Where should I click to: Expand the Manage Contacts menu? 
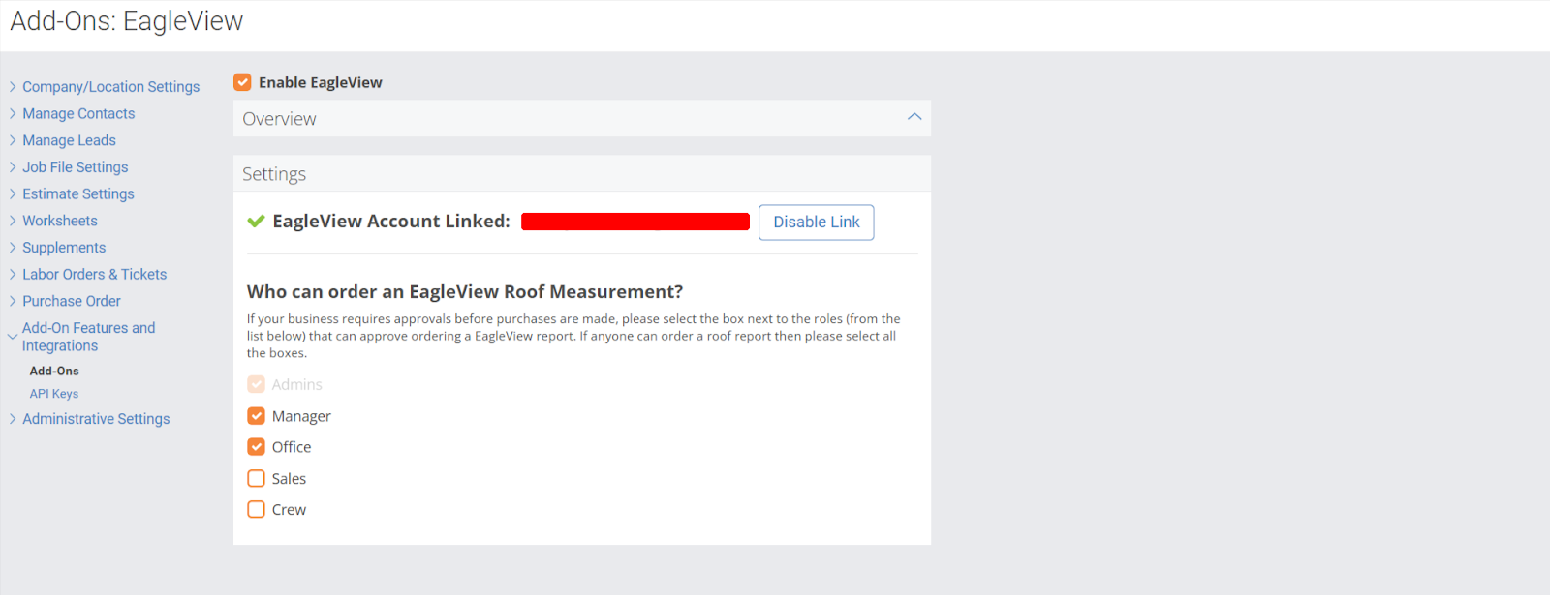click(72, 114)
